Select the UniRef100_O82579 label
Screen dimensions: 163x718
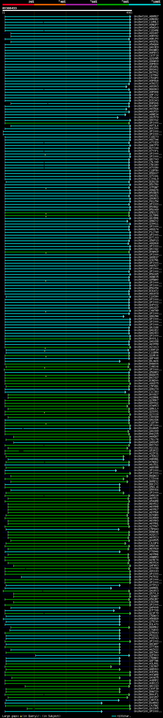pyautogui.click(x=146, y=117)
